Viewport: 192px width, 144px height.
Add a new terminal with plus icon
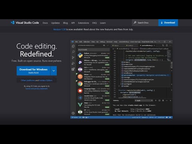point(156,100)
